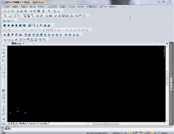This screenshot has width=174, height=134.
Task: Click the camera icon in the view toolbar
Action: [20, 35]
